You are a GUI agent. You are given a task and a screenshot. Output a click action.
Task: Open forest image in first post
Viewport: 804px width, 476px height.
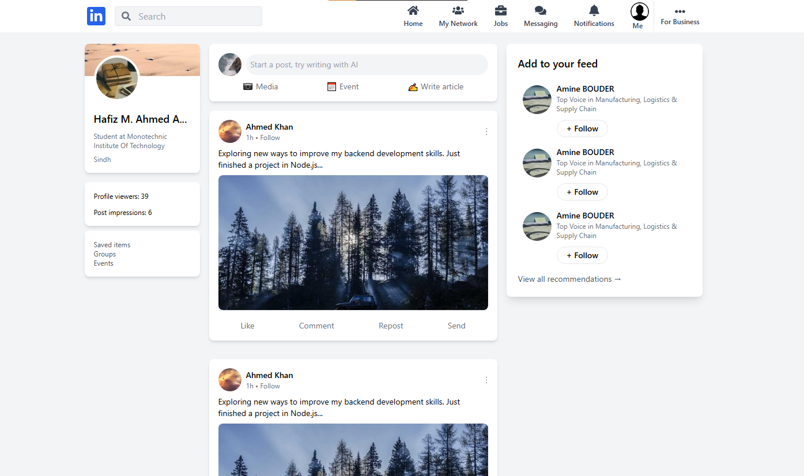click(353, 243)
